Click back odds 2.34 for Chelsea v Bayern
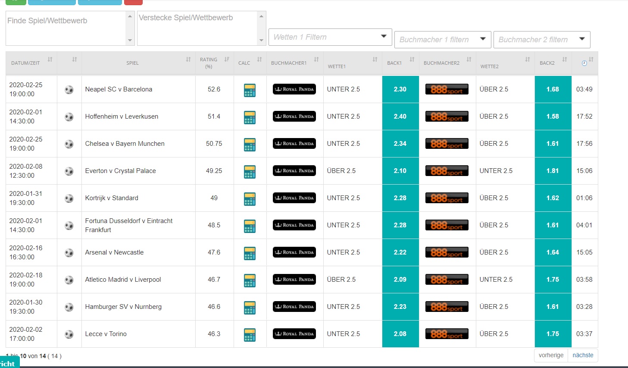The height and width of the screenshot is (368, 628). (400, 144)
